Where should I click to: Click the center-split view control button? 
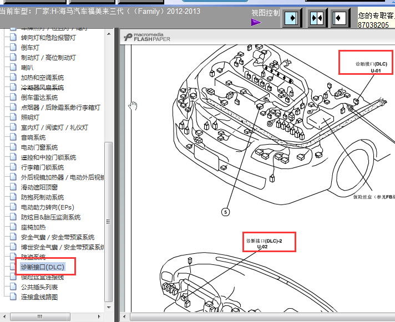coord(317,18)
